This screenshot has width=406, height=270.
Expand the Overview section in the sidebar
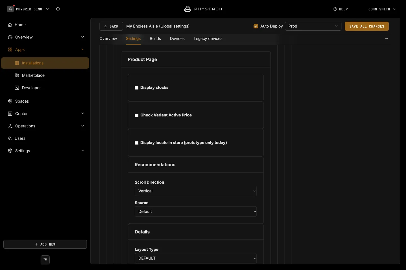pos(83,37)
